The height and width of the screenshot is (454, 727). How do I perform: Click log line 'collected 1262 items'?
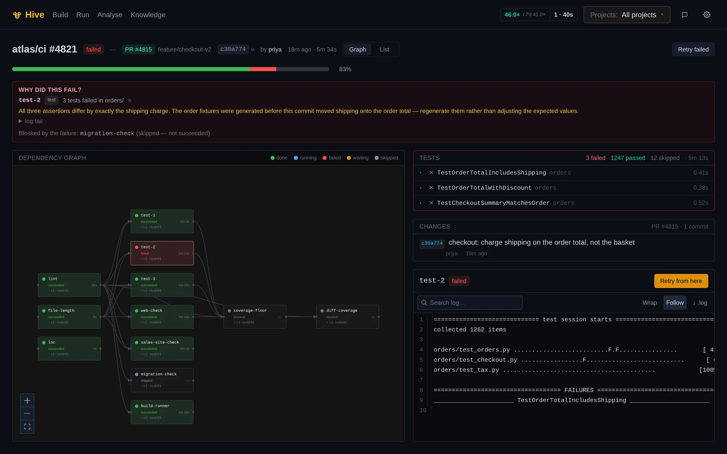point(470,330)
